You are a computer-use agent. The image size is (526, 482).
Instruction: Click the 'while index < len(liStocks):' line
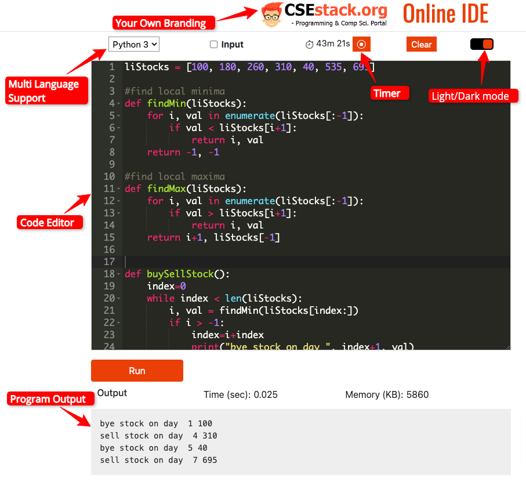tap(224, 298)
